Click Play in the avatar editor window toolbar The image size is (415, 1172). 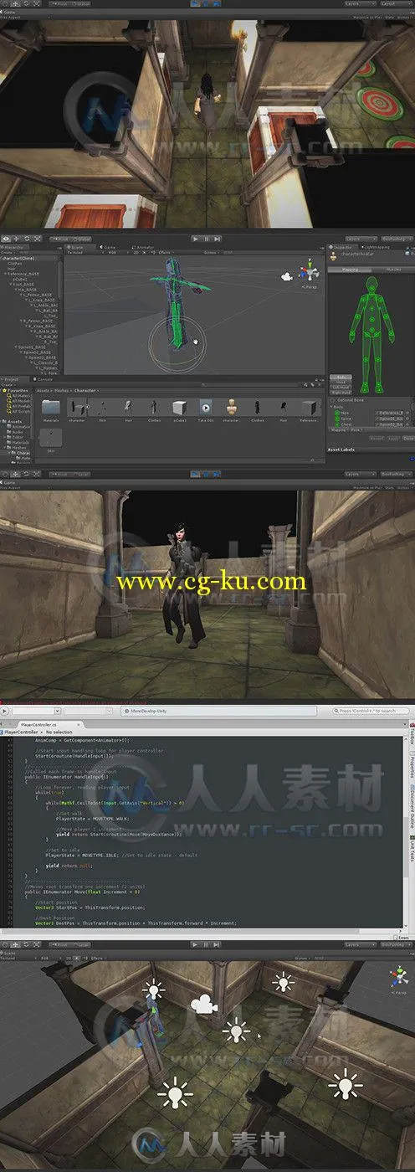click(195, 239)
